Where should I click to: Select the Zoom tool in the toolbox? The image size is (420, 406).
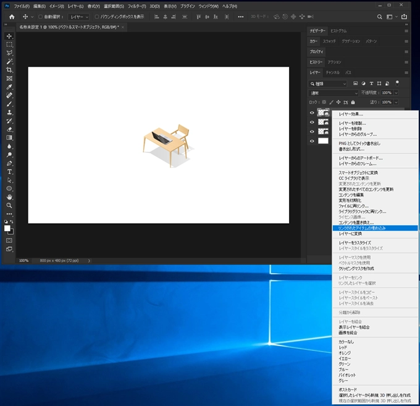pyautogui.click(x=9, y=205)
